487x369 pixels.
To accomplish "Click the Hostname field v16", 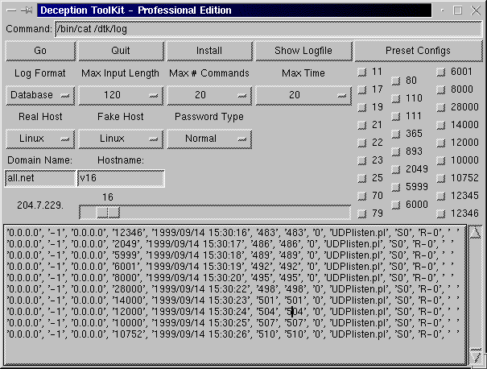I will pos(121,178).
